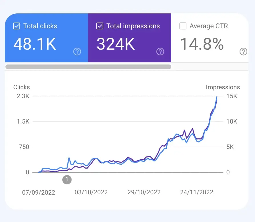Select the white Total impressions checkbox icon

[99, 26]
